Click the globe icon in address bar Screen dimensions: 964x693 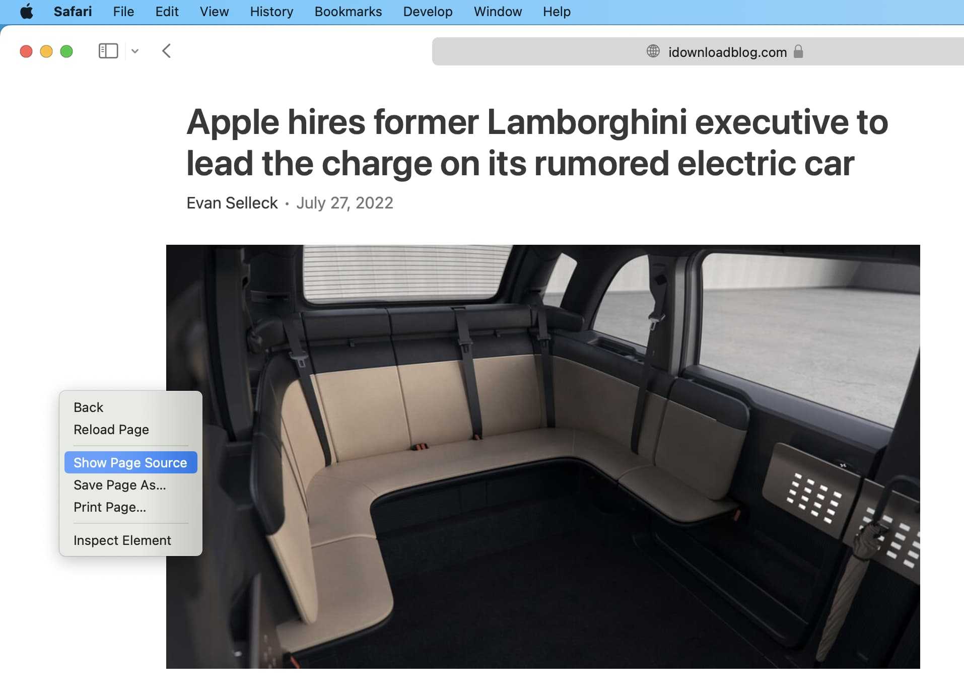653,51
